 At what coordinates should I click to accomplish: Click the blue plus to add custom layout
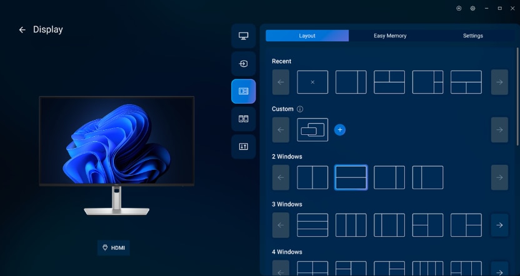pyautogui.click(x=340, y=130)
